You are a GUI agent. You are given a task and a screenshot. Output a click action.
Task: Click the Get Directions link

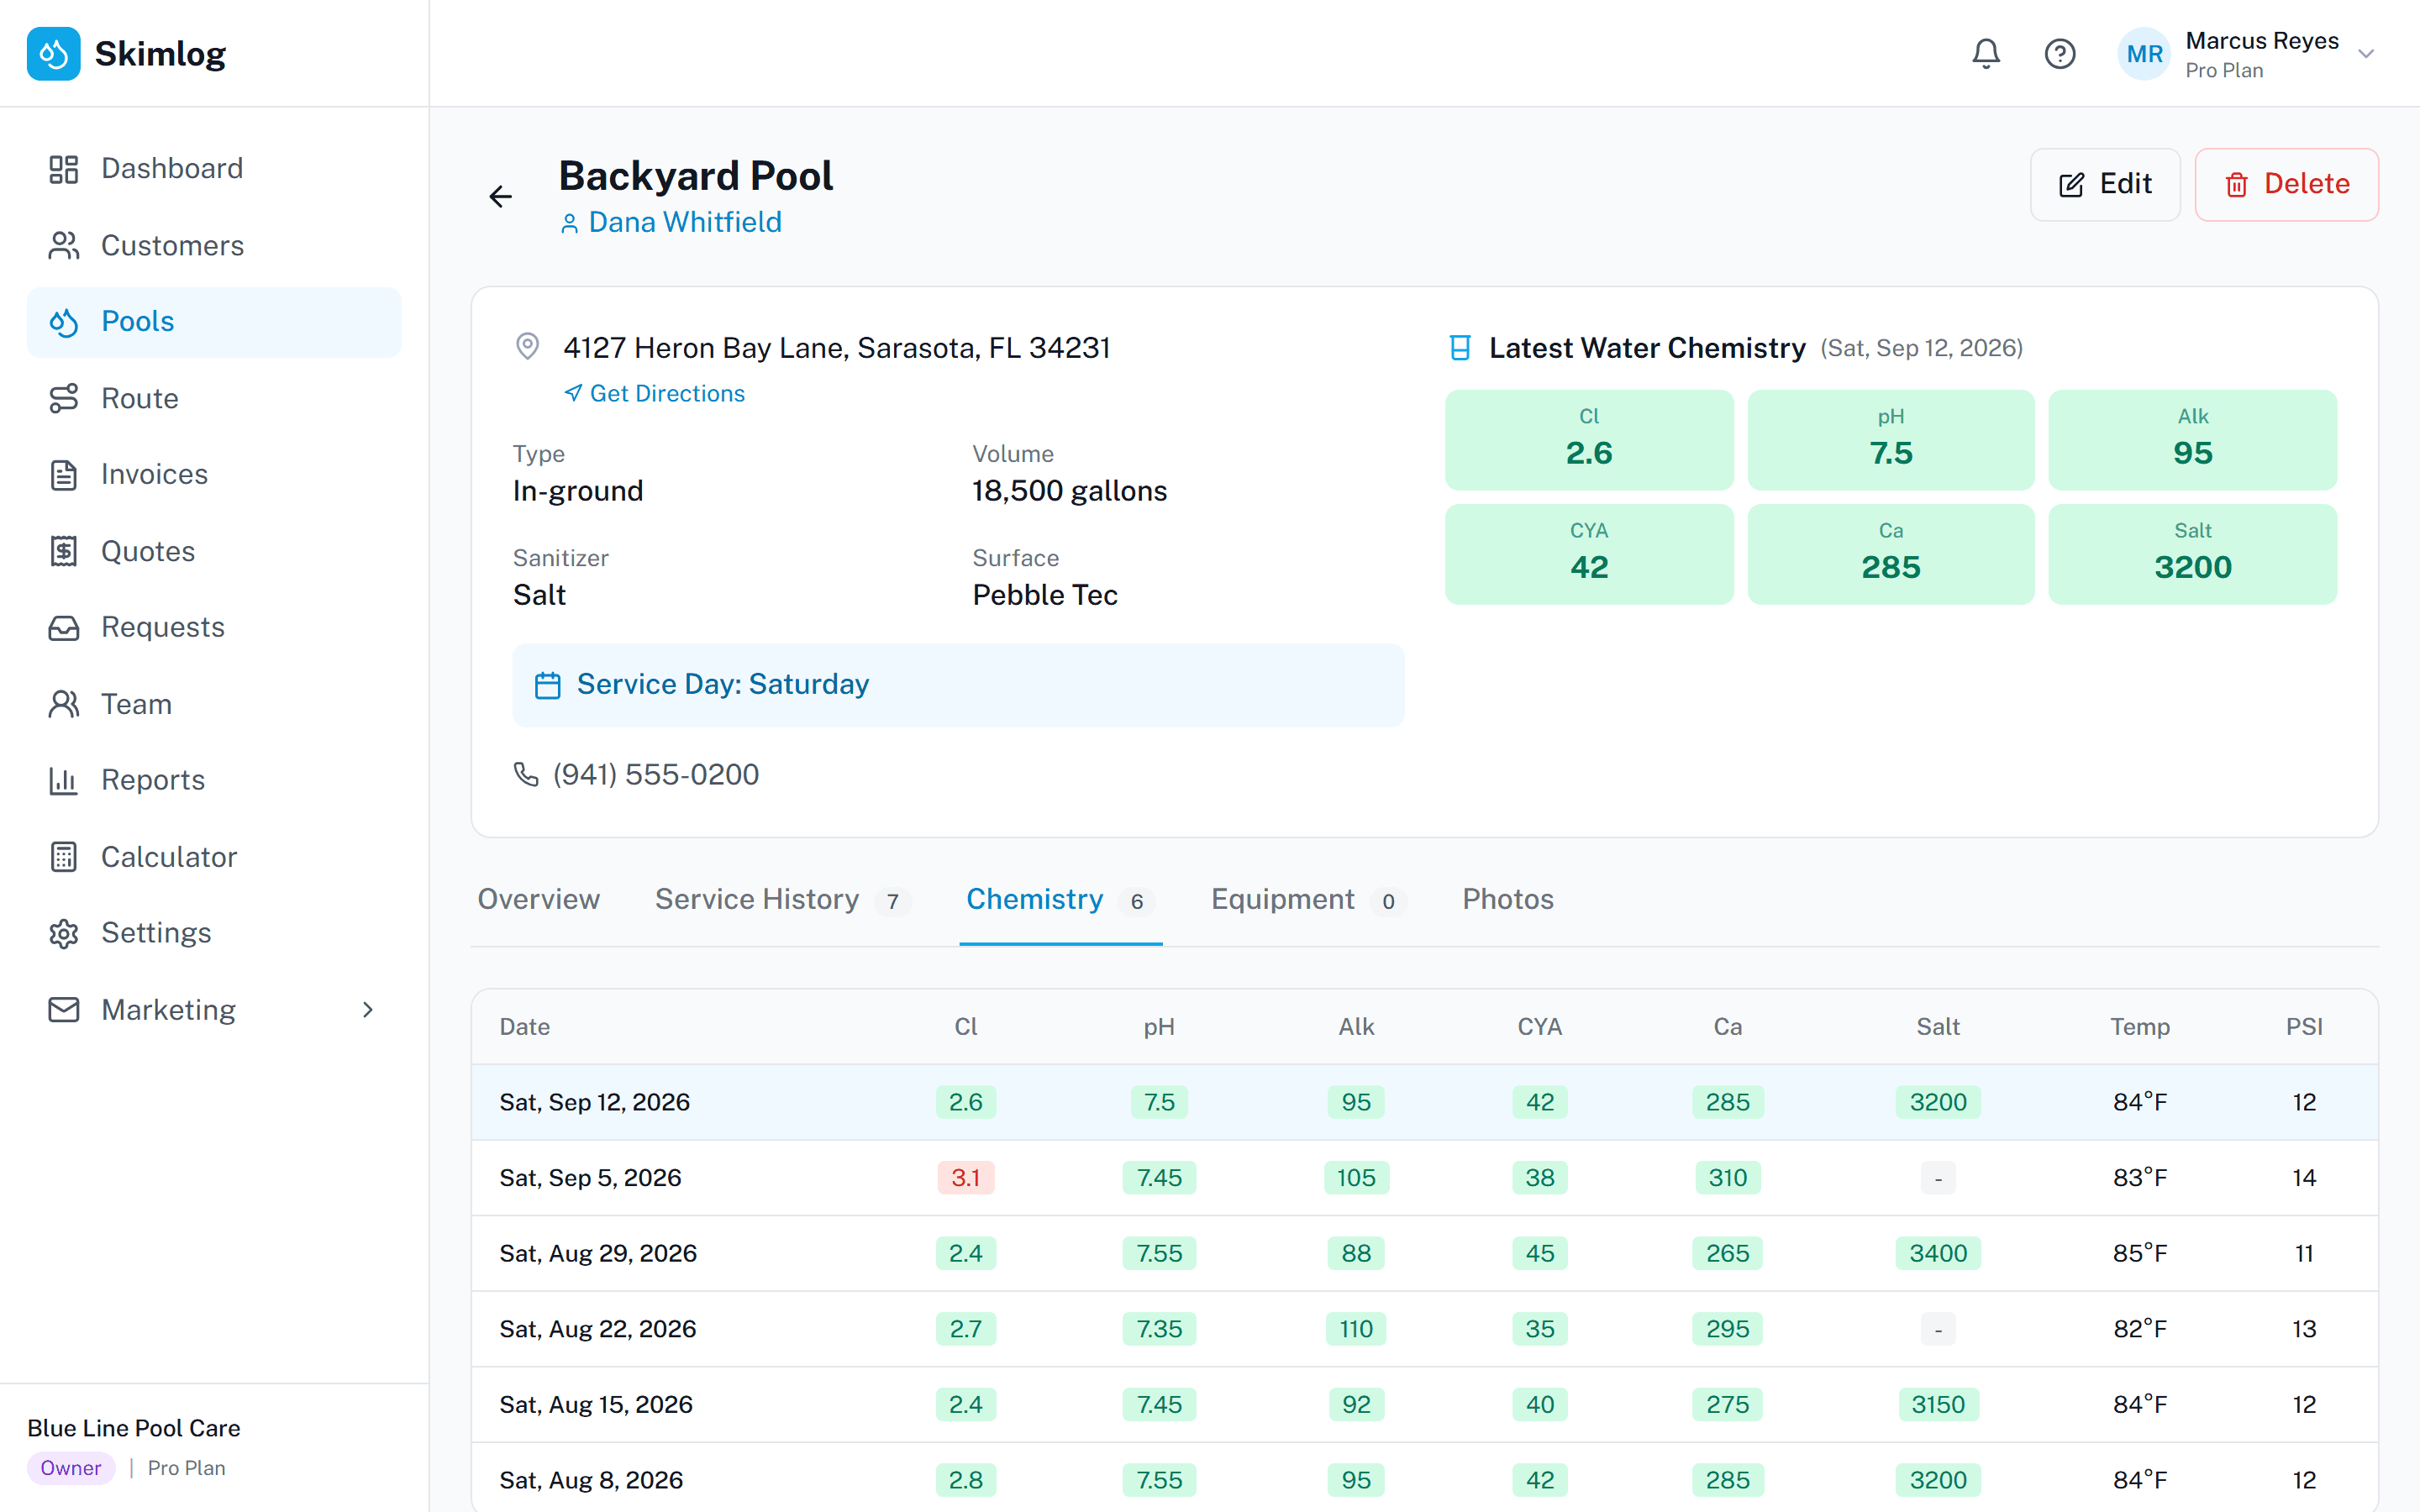[x=654, y=393]
